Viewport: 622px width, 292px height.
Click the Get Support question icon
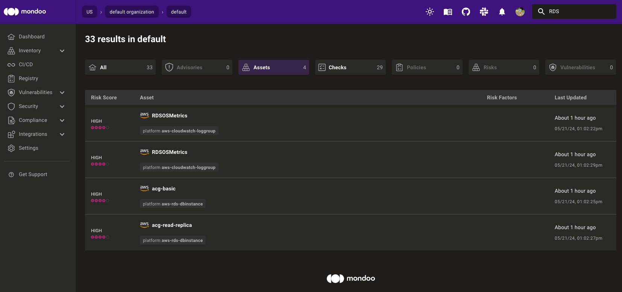11,175
